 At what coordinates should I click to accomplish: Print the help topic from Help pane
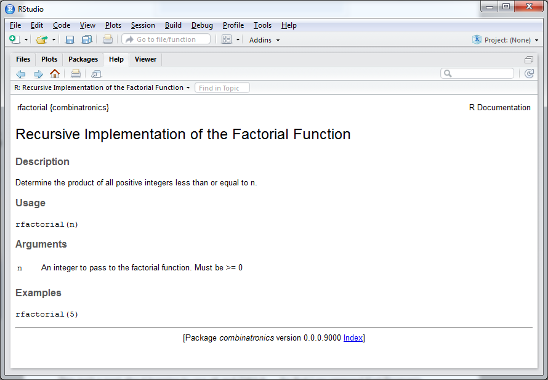[x=76, y=74]
